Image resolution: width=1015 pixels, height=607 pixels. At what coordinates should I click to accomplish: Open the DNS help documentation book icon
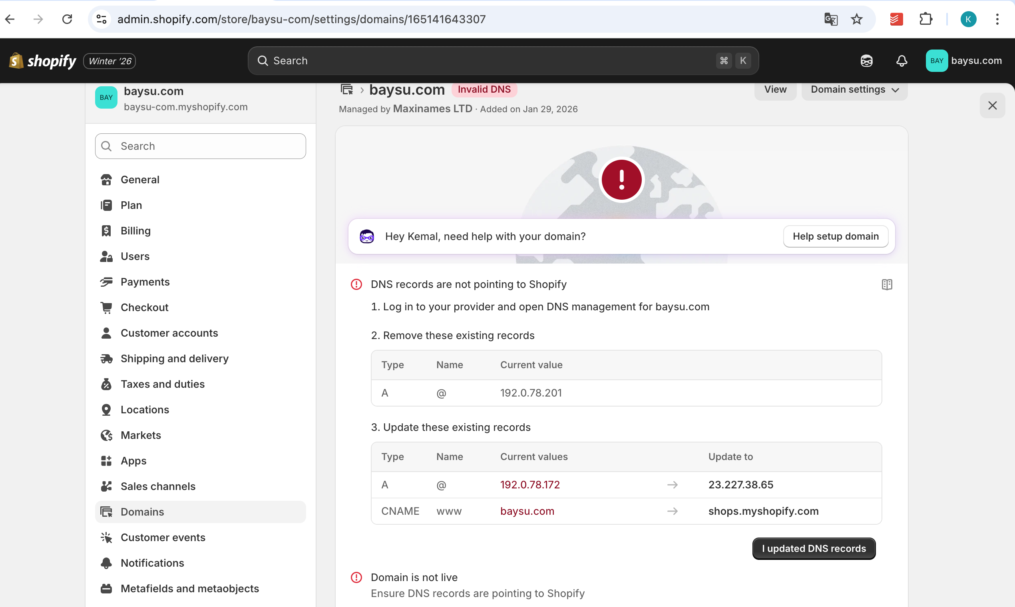[x=887, y=285]
